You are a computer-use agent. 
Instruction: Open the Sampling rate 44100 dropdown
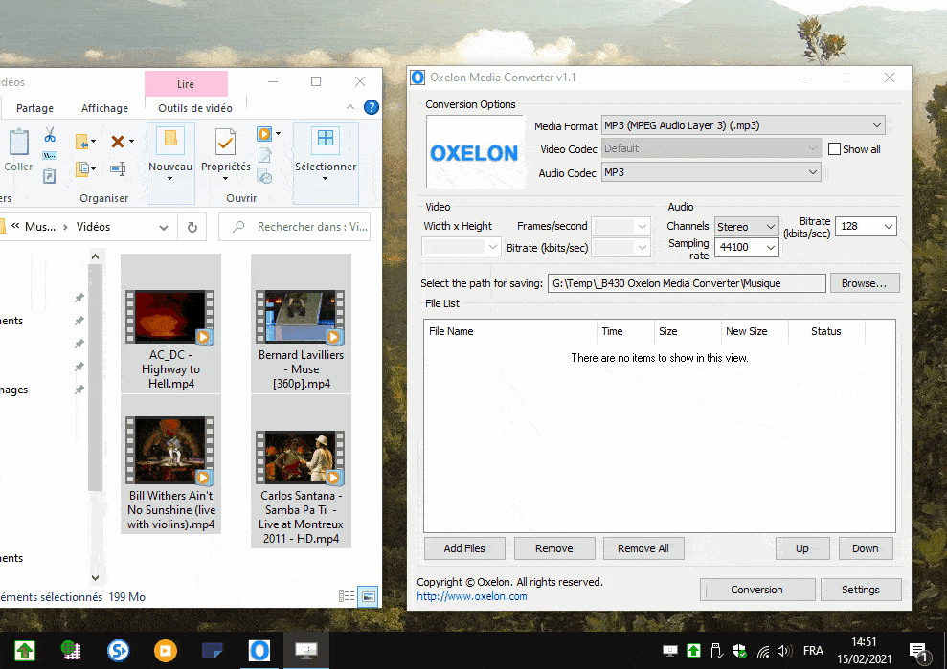[x=747, y=247]
